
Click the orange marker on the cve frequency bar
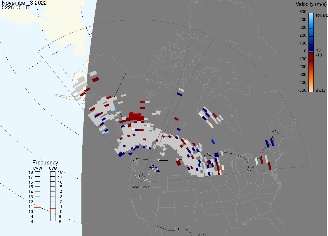(53, 208)
